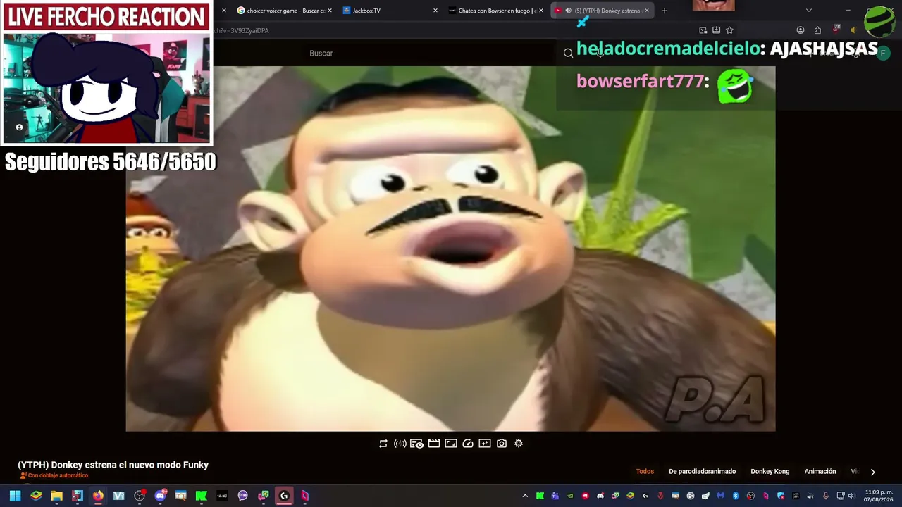Mute the YTPH Donkey tab audio icon
Image resolution: width=902 pixels, height=507 pixels.
coord(568,11)
